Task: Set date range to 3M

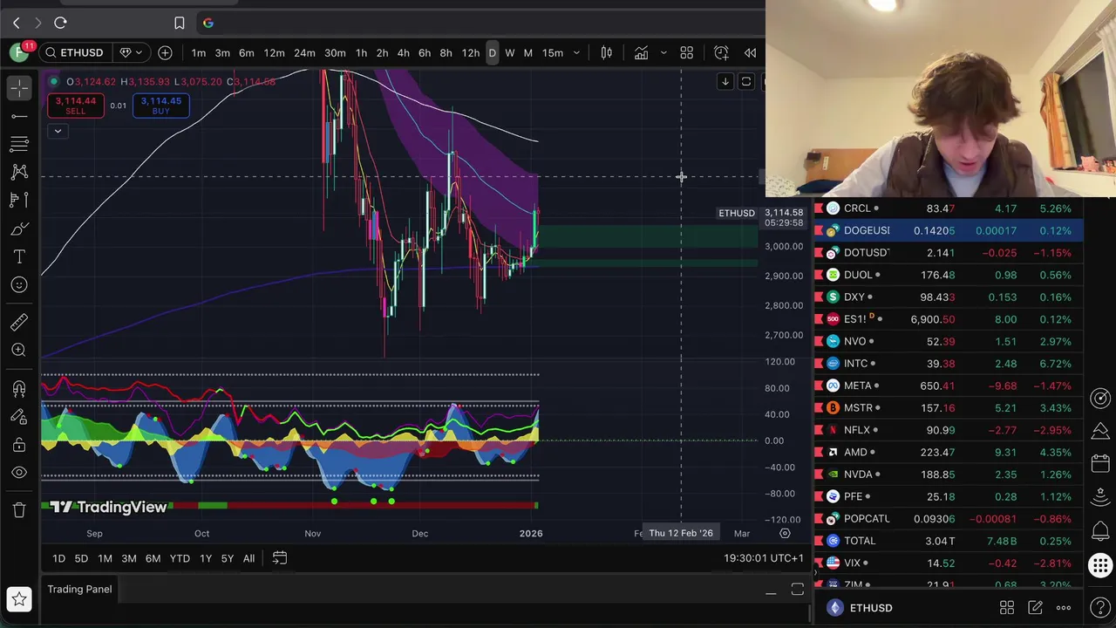Action: 128,558
